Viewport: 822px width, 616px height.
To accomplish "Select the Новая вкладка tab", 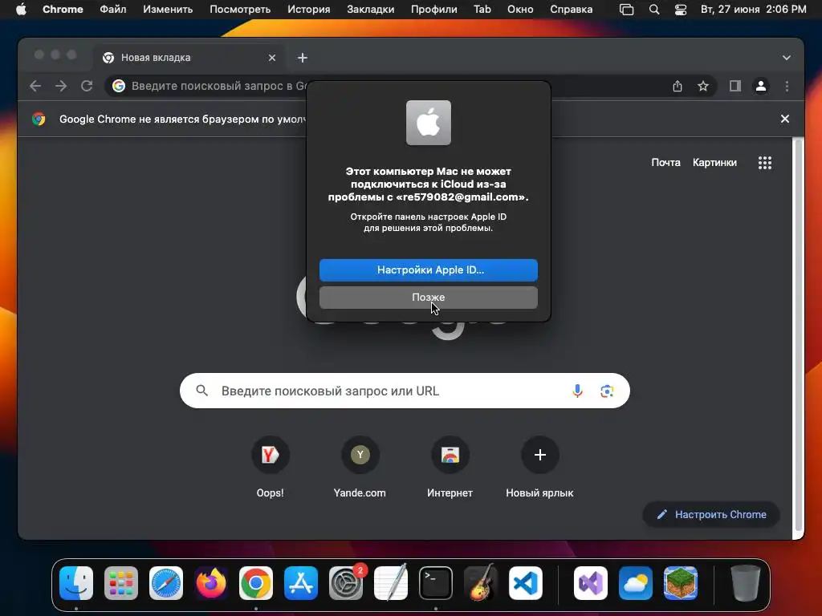I will click(x=189, y=58).
